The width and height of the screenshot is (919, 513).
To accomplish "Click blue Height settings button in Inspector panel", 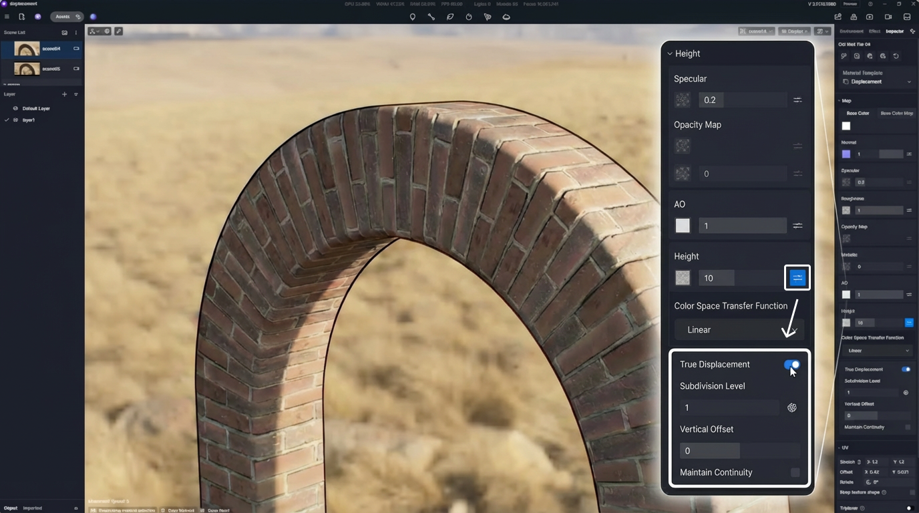I will tap(909, 323).
